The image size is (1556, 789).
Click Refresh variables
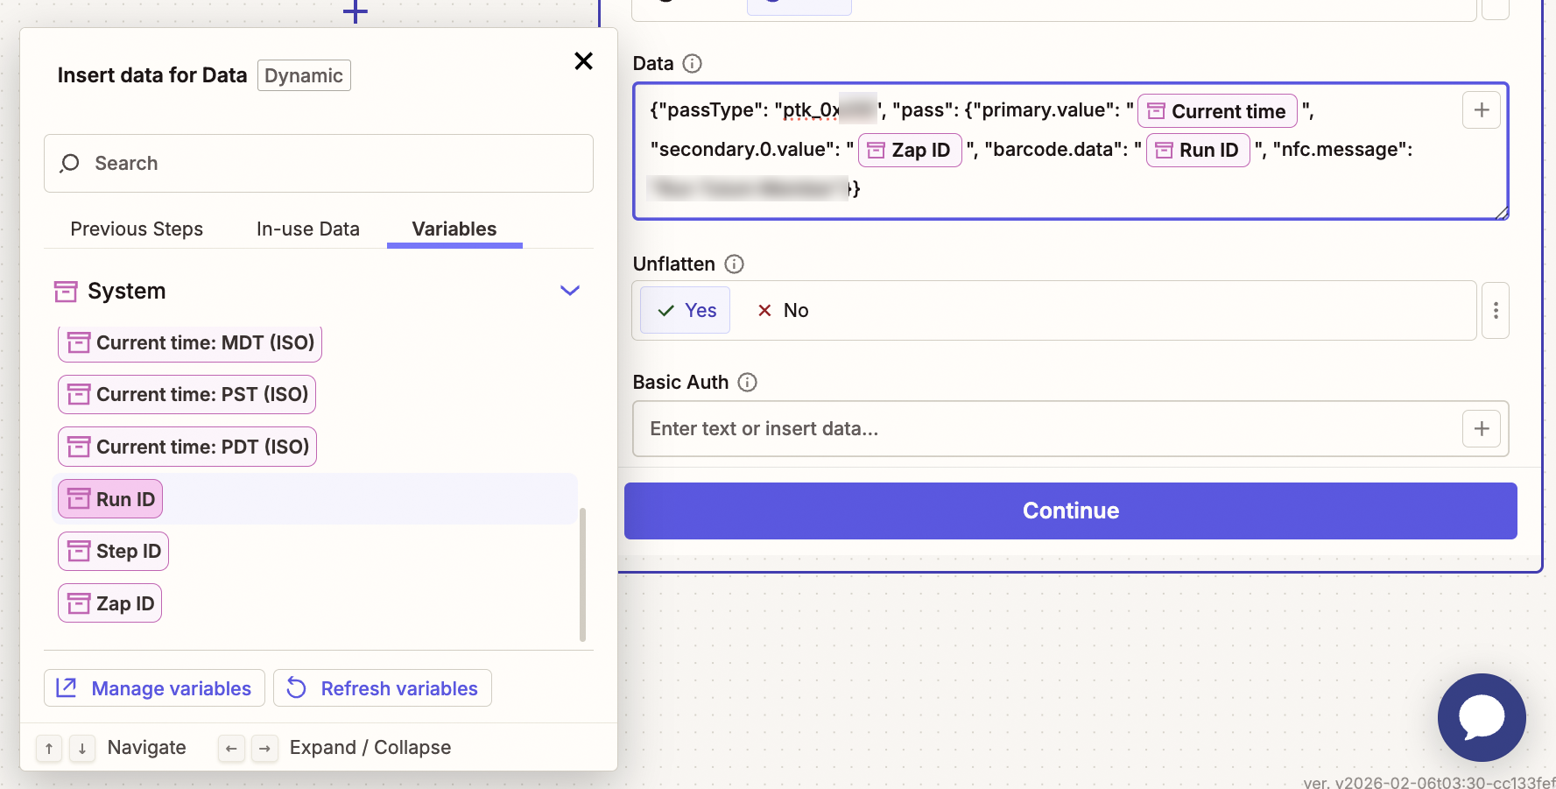tap(382, 688)
